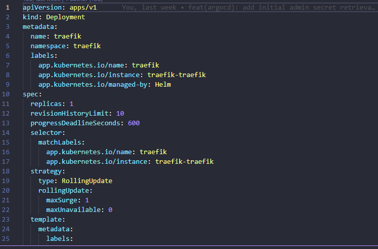Click the value 0 on line 22
378x249 pixels.
110,209
